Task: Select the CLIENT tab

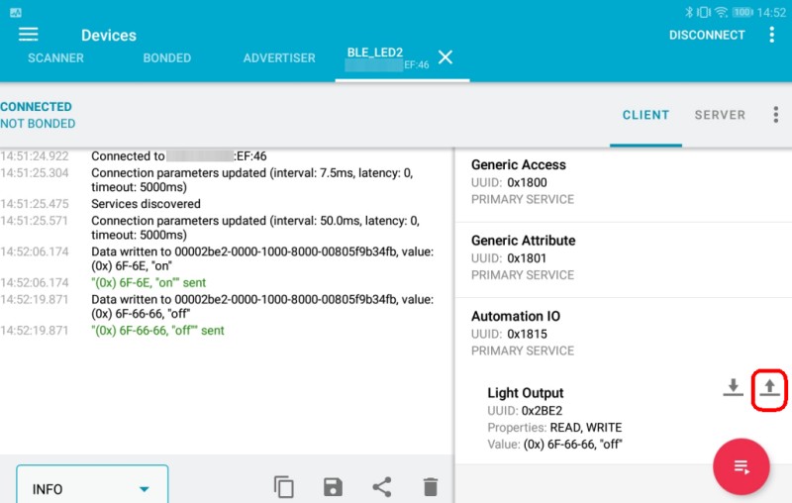Action: pyautogui.click(x=645, y=115)
